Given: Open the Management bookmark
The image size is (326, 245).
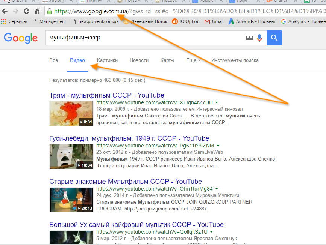Looking at the screenshot, I should [50, 21].
